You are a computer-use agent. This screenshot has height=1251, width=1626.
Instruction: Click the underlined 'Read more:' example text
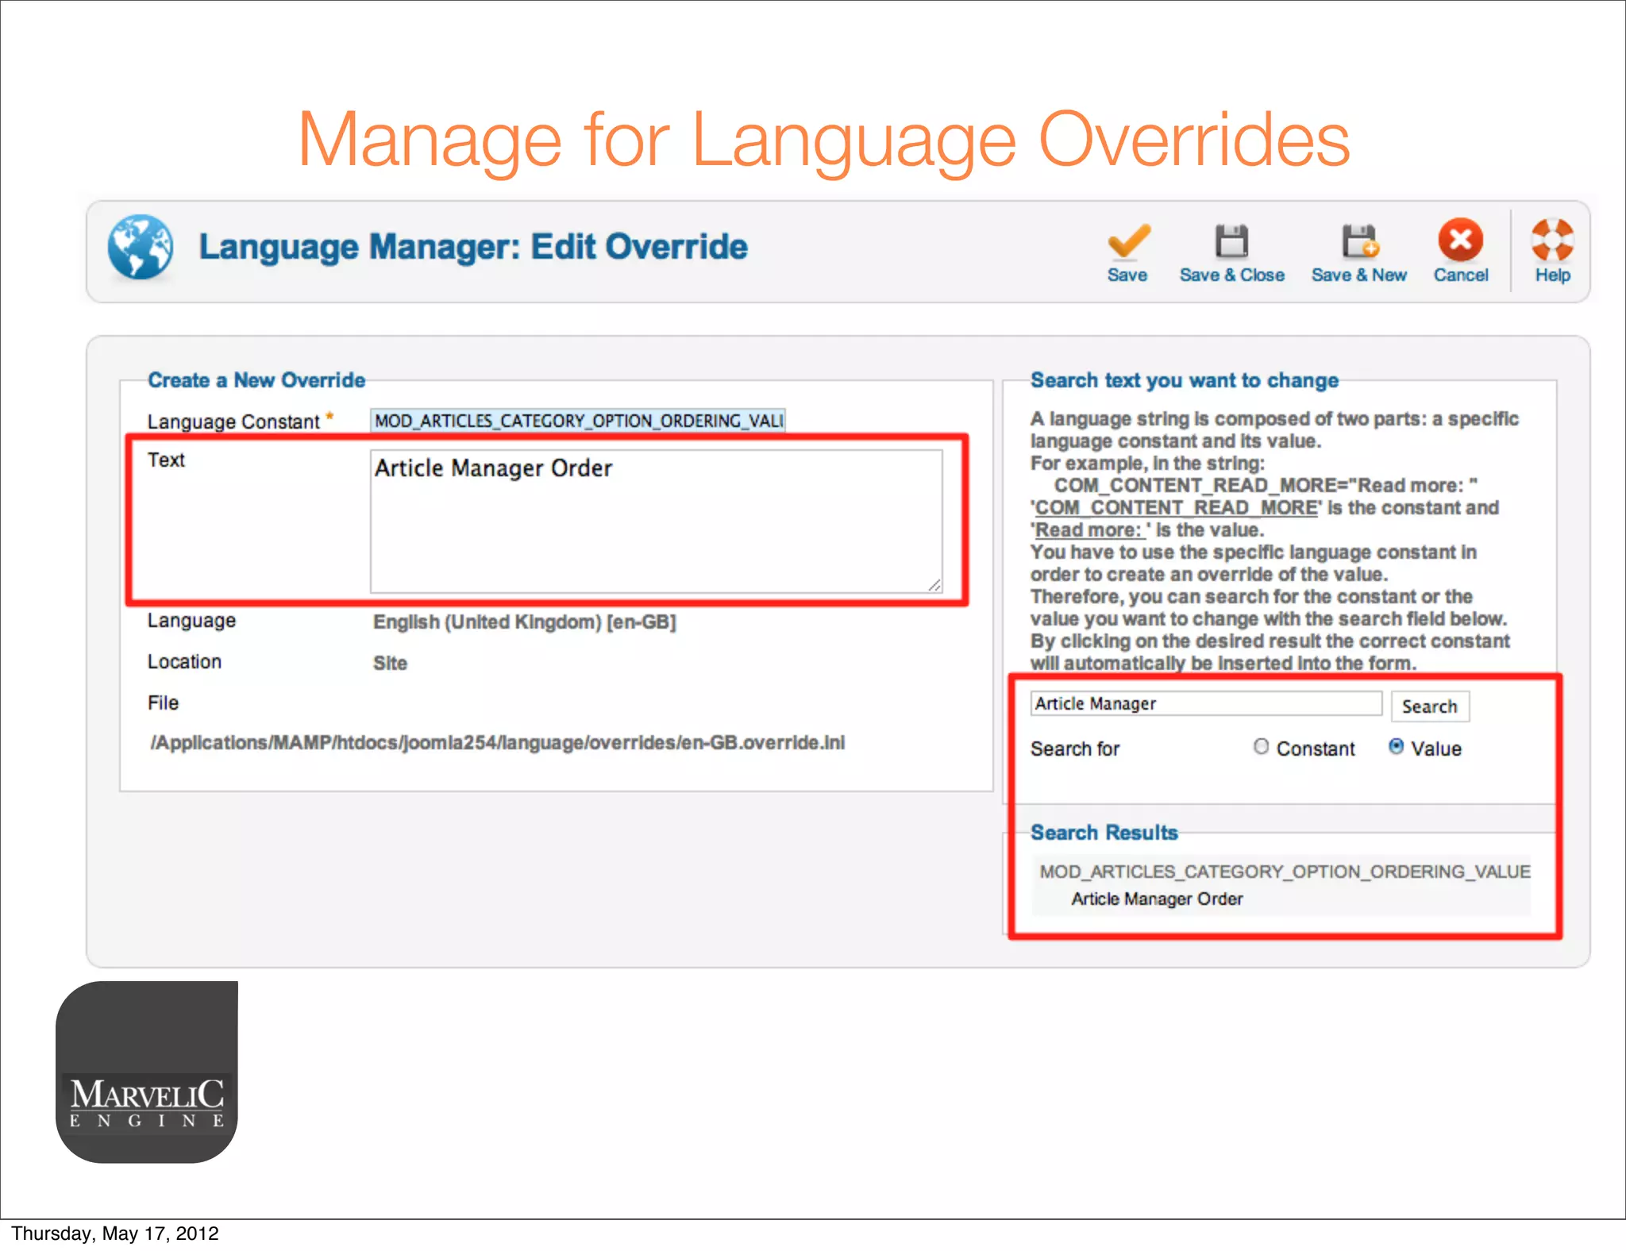1089,529
